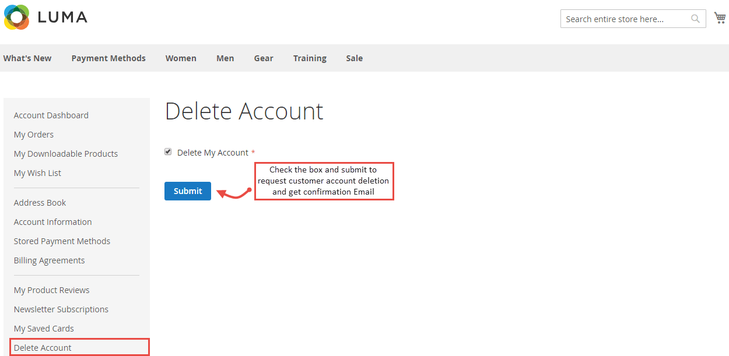
Task: Open the Gear menu
Action: [x=264, y=58]
